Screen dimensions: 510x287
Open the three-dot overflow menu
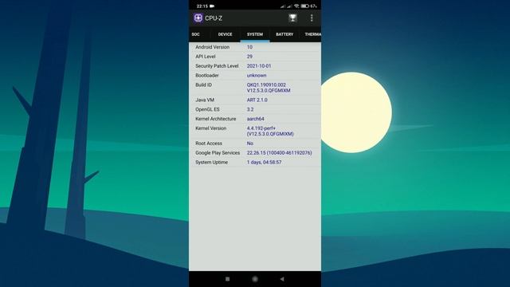312,18
